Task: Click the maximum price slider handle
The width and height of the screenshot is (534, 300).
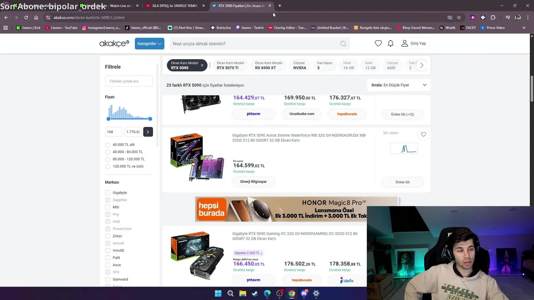Action: click(x=150, y=119)
